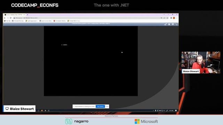Click the Microsoft sponsor logo

(146, 122)
